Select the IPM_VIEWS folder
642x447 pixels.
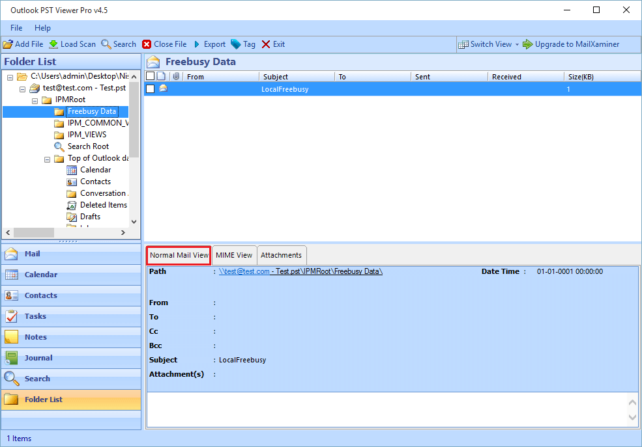pos(87,135)
